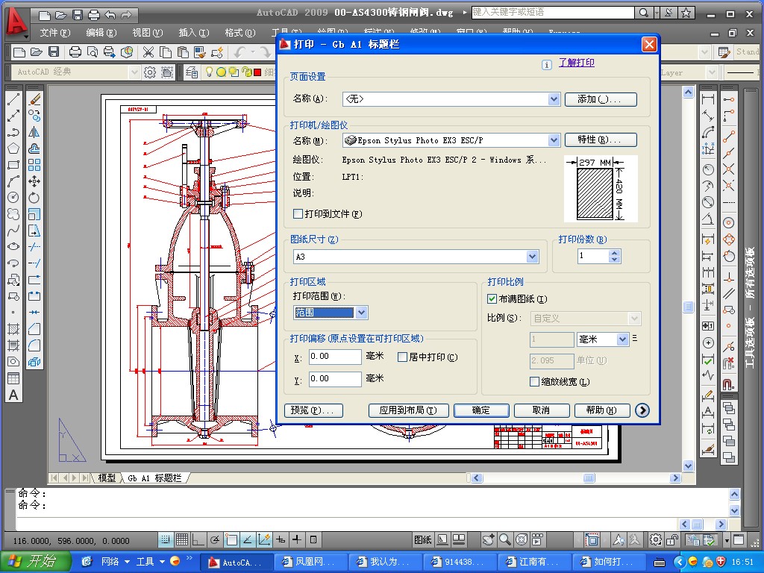Click the Multiline Text tool
Viewport: 764px width, 573px height.
(x=13, y=395)
